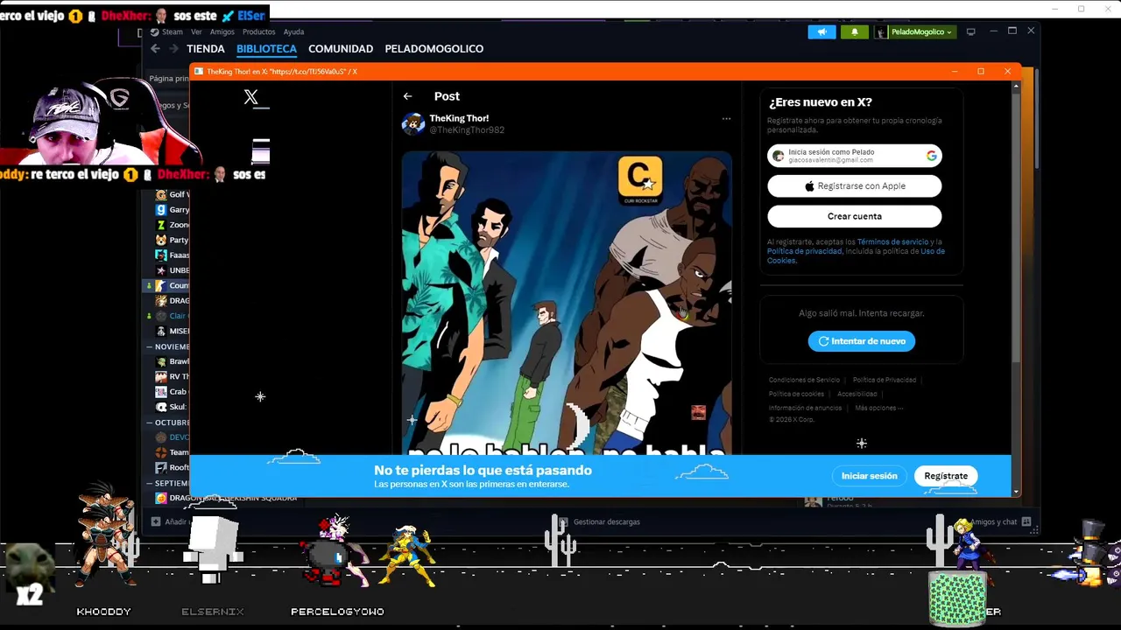The height and width of the screenshot is (630, 1121).
Task: Click the Party Animals game icon
Action: tap(161, 240)
